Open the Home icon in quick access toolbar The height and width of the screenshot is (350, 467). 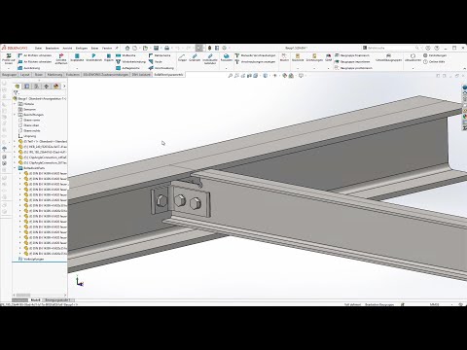(x=127, y=48)
